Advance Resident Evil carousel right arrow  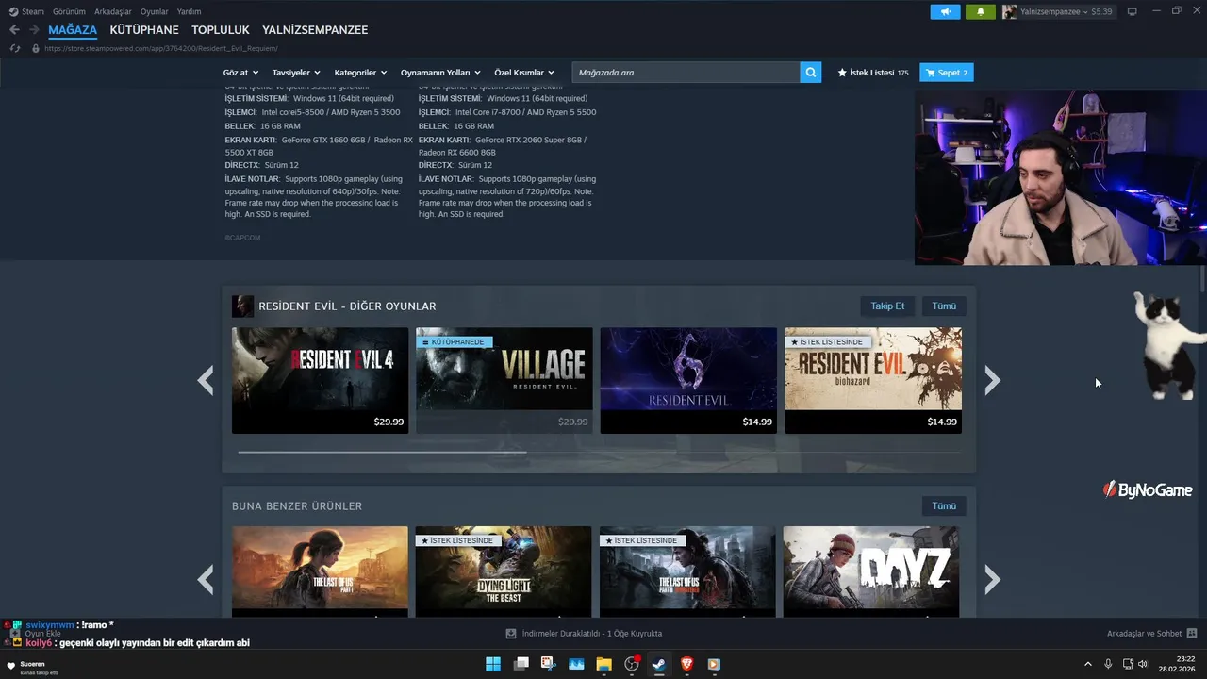tap(992, 380)
